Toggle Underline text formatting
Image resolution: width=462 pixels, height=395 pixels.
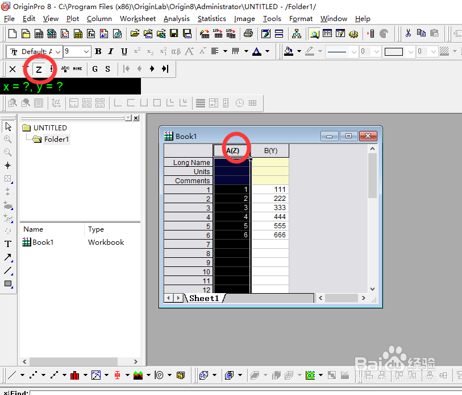pos(124,51)
